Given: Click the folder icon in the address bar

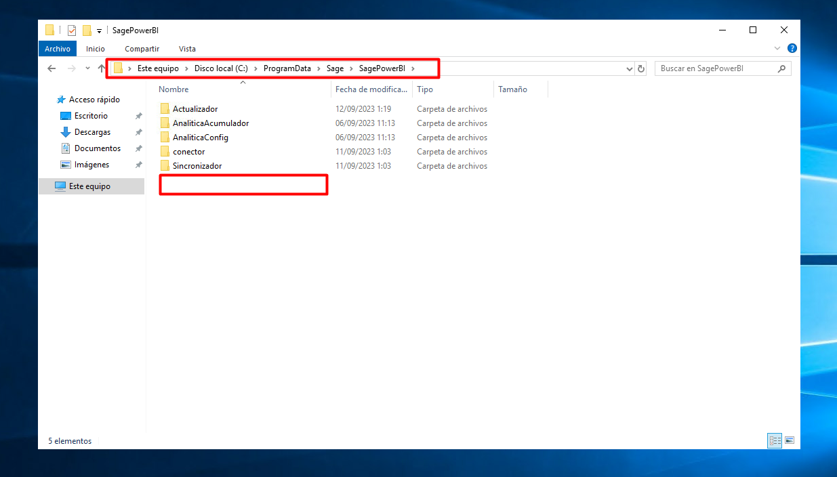Looking at the screenshot, I should click(x=118, y=68).
